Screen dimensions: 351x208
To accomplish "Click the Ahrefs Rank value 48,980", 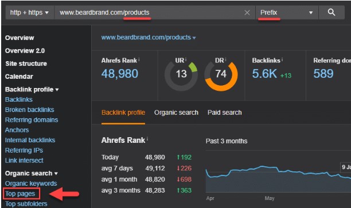I will click(x=120, y=74).
